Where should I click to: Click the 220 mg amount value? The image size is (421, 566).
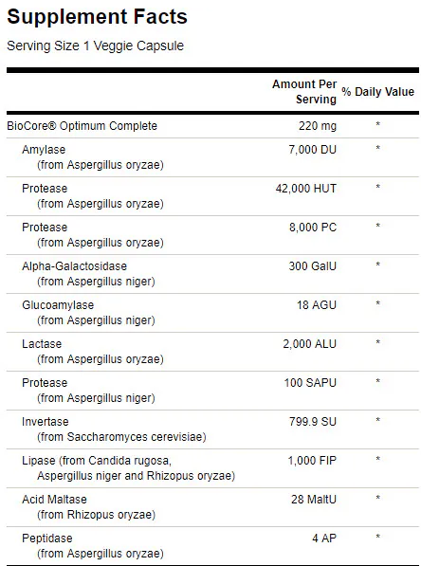(318, 125)
